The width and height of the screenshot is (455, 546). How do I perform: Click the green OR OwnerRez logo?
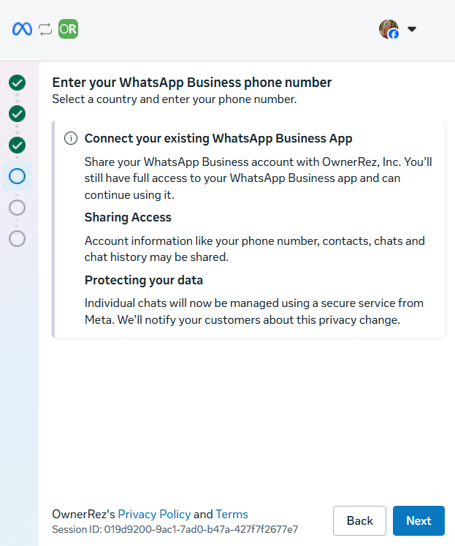click(68, 29)
